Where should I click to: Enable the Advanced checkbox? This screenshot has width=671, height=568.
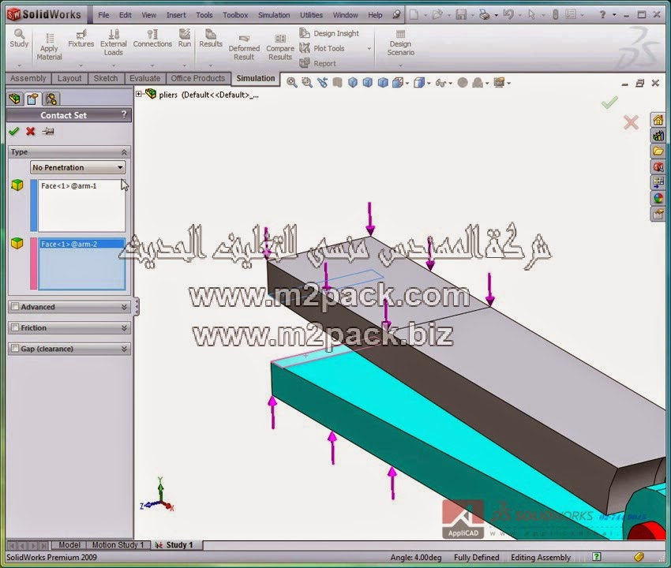point(15,306)
